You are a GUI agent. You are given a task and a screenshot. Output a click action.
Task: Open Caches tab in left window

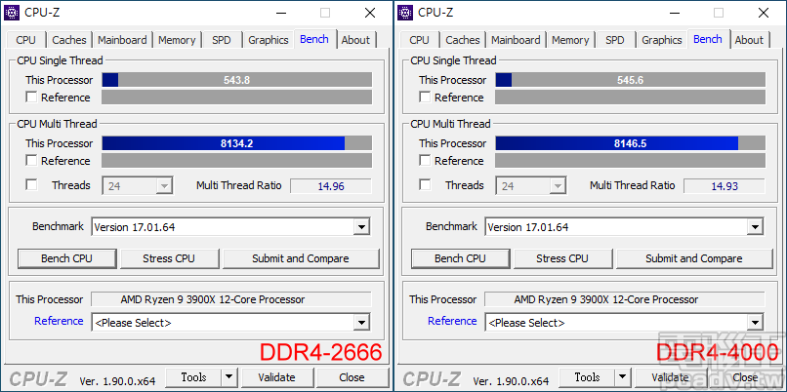click(x=69, y=40)
